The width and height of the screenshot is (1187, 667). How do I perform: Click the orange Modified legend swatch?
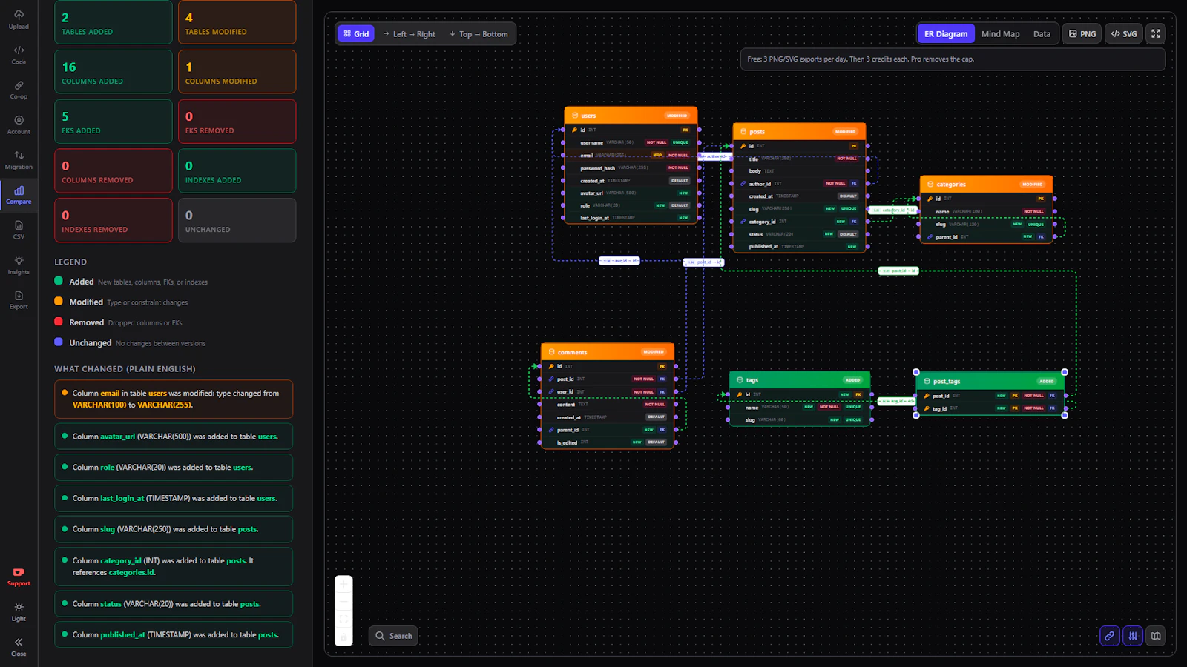[x=59, y=301]
